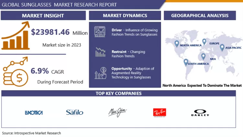Click the Asia Pacific map pin
The image size is (243, 137).
(x=222, y=47)
